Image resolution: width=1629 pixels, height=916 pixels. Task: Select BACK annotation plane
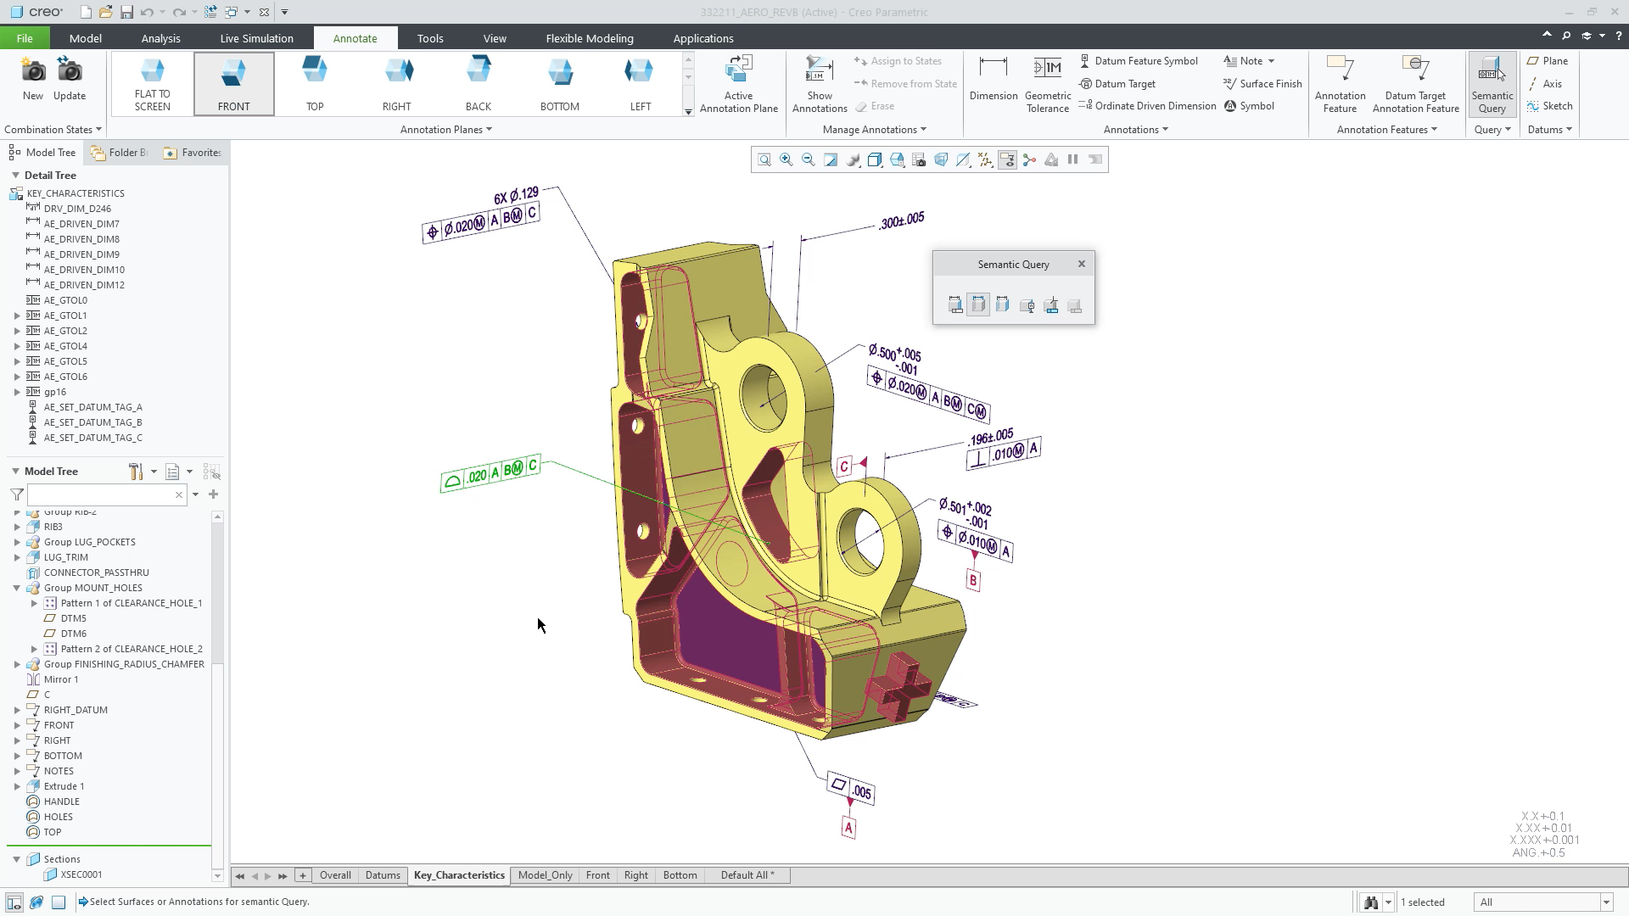point(479,84)
